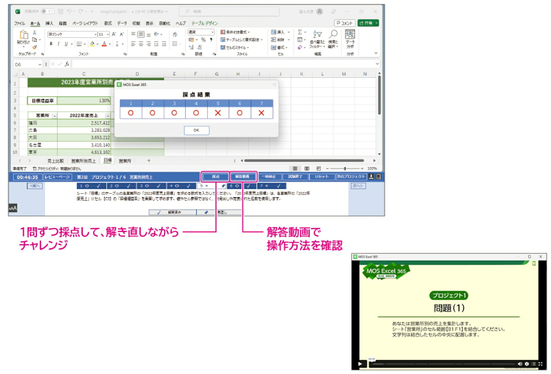Open the Name Box dropdown arrow

40,64
